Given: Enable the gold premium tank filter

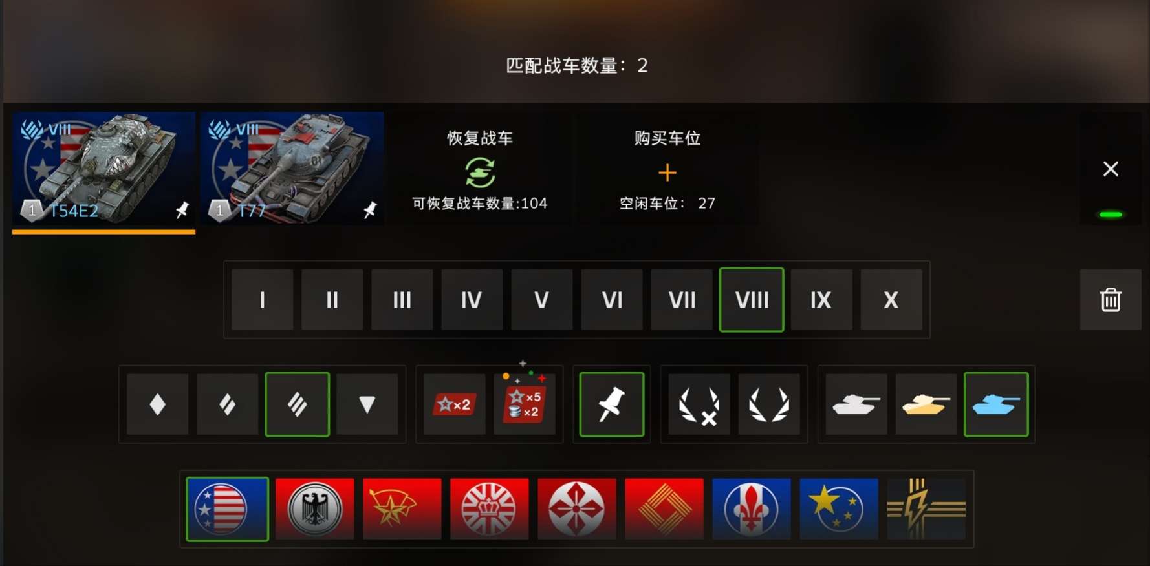Looking at the screenshot, I should tap(926, 404).
